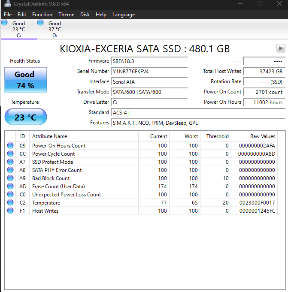Click raw value 0023000F0017
This screenshot has height=292, width=288.
pyautogui.click(x=257, y=203)
